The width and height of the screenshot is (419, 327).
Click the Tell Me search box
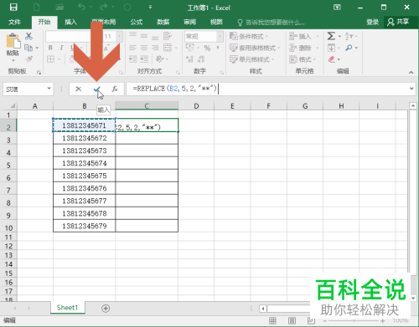point(271,23)
